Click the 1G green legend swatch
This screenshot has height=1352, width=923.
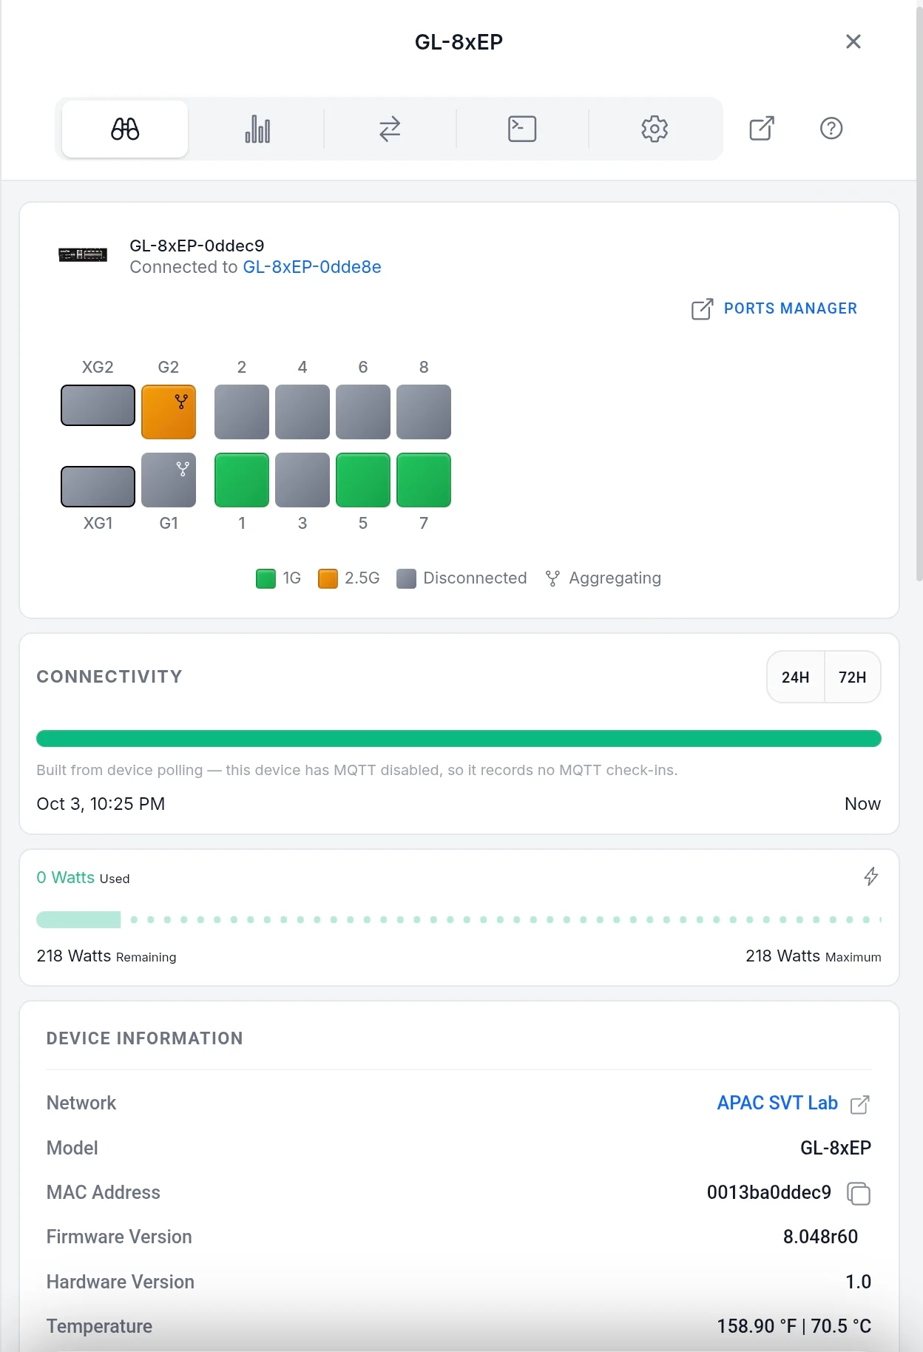(x=266, y=578)
